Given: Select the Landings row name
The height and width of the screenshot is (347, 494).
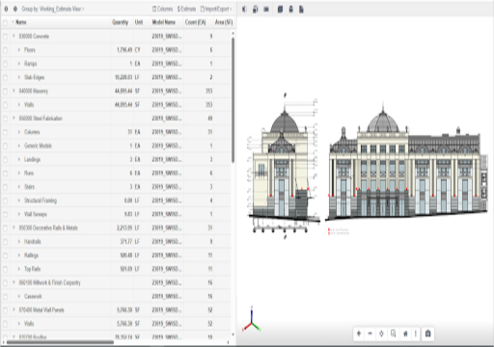Looking at the screenshot, I should [32, 159].
